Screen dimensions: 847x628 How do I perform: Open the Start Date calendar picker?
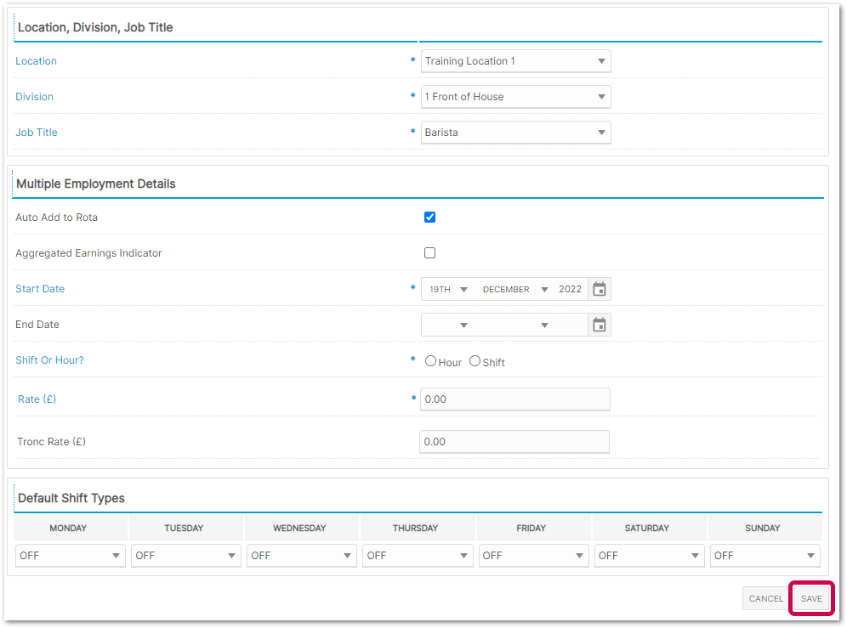(x=600, y=289)
